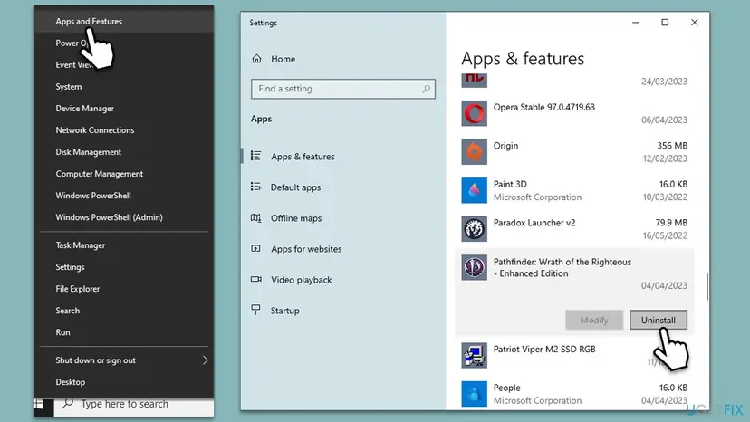
Task: Click the Find a setting search field
Action: coord(343,89)
